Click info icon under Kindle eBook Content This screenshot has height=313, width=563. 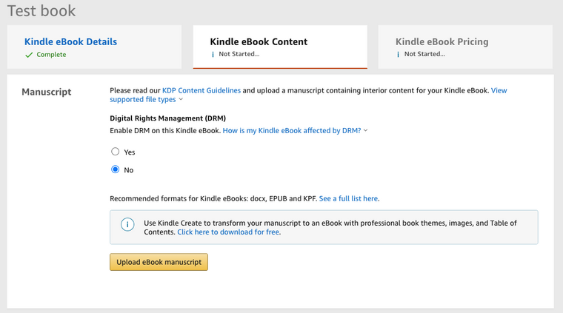coord(213,55)
